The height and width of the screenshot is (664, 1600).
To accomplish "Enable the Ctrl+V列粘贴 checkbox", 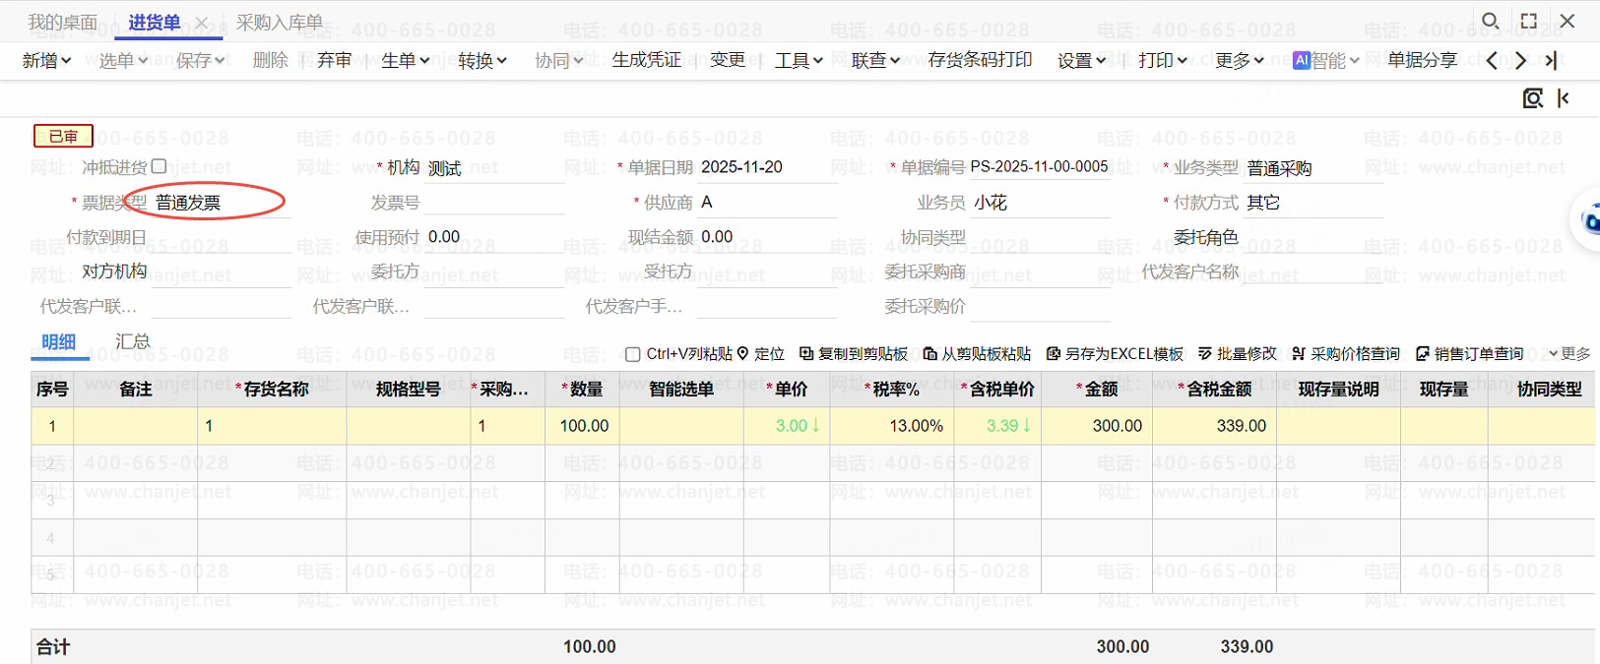I will tap(633, 355).
